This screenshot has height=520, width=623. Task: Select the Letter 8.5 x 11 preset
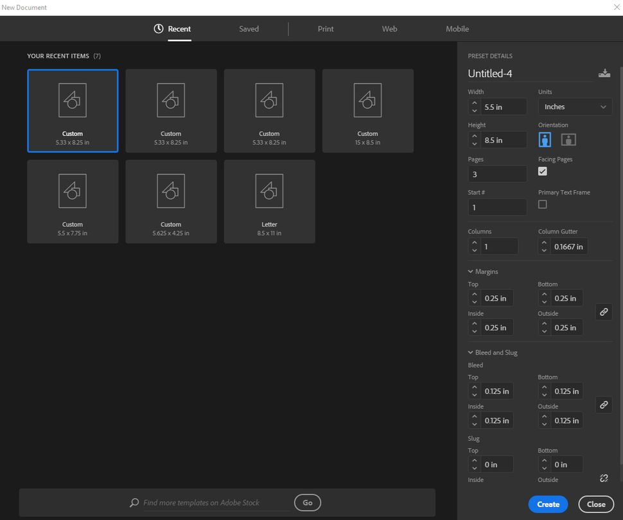(x=269, y=201)
